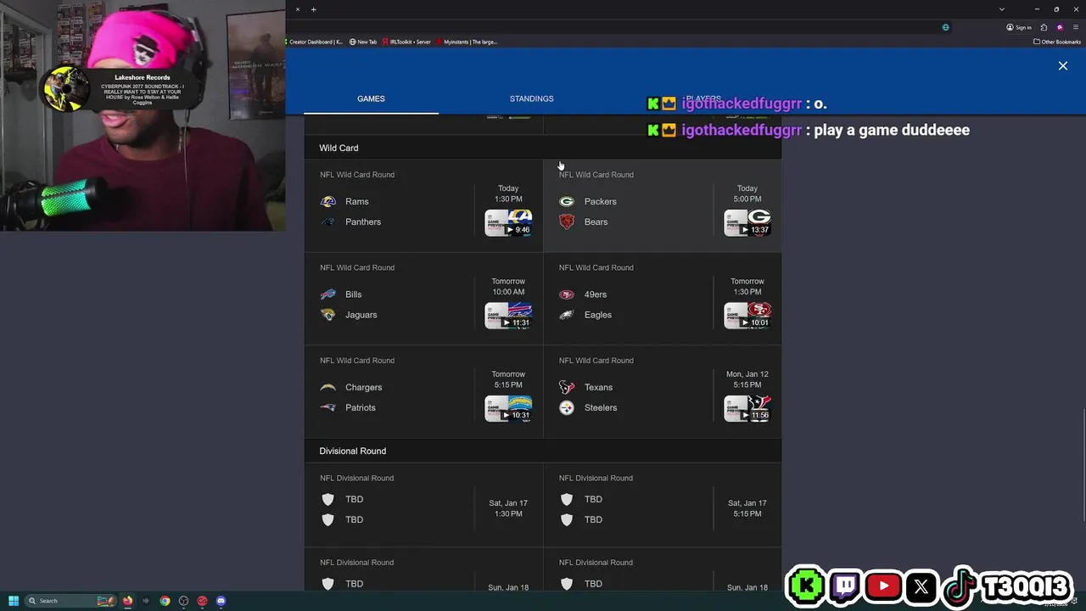This screenshot has height=611, width=1086.
Task: Play the Bills vs Jaguars preview video
Action: [x=508, y=315]
